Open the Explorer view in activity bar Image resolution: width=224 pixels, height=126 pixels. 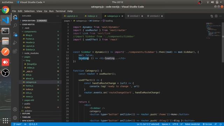coord(15,17)
